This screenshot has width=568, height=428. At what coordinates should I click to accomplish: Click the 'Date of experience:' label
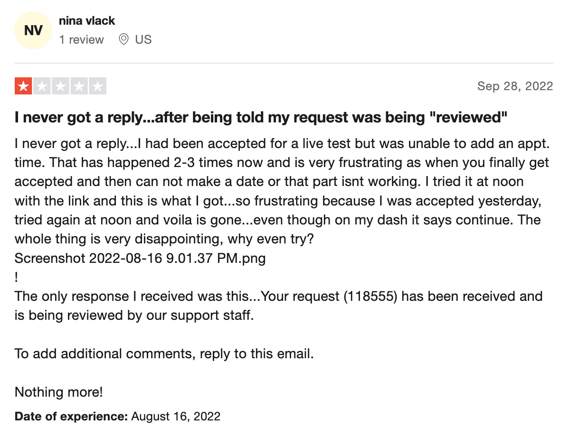71,417
